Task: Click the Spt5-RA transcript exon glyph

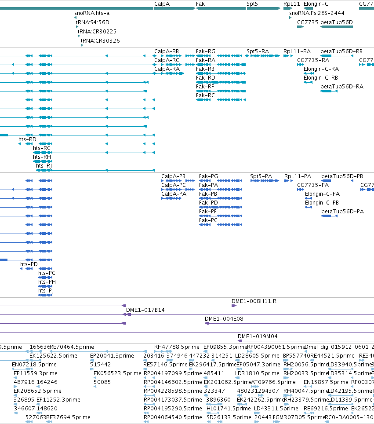Action: tap(263, 56)
